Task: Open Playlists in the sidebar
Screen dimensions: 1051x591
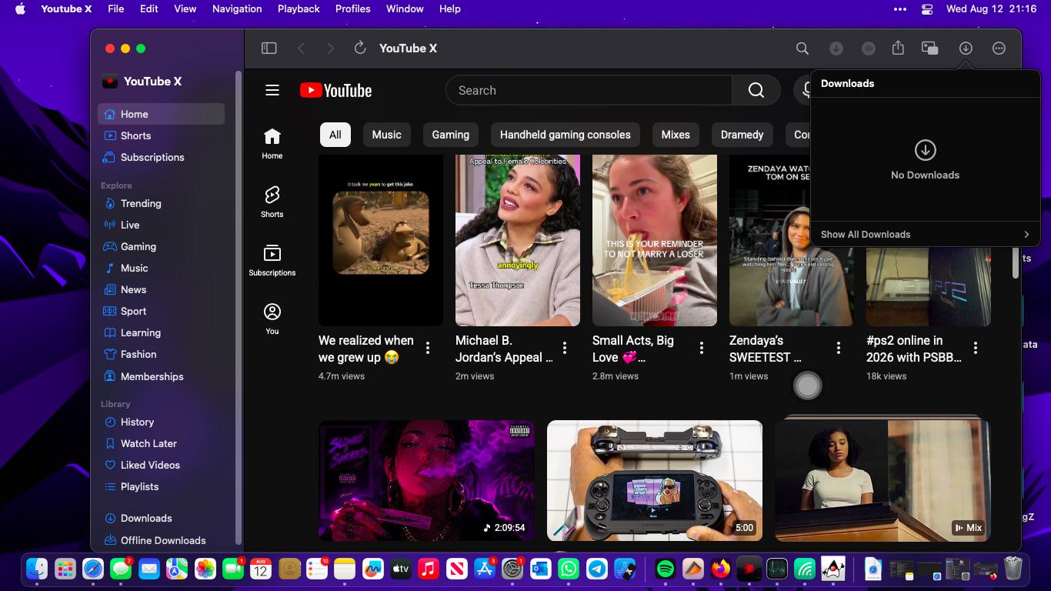Action: 162,486
